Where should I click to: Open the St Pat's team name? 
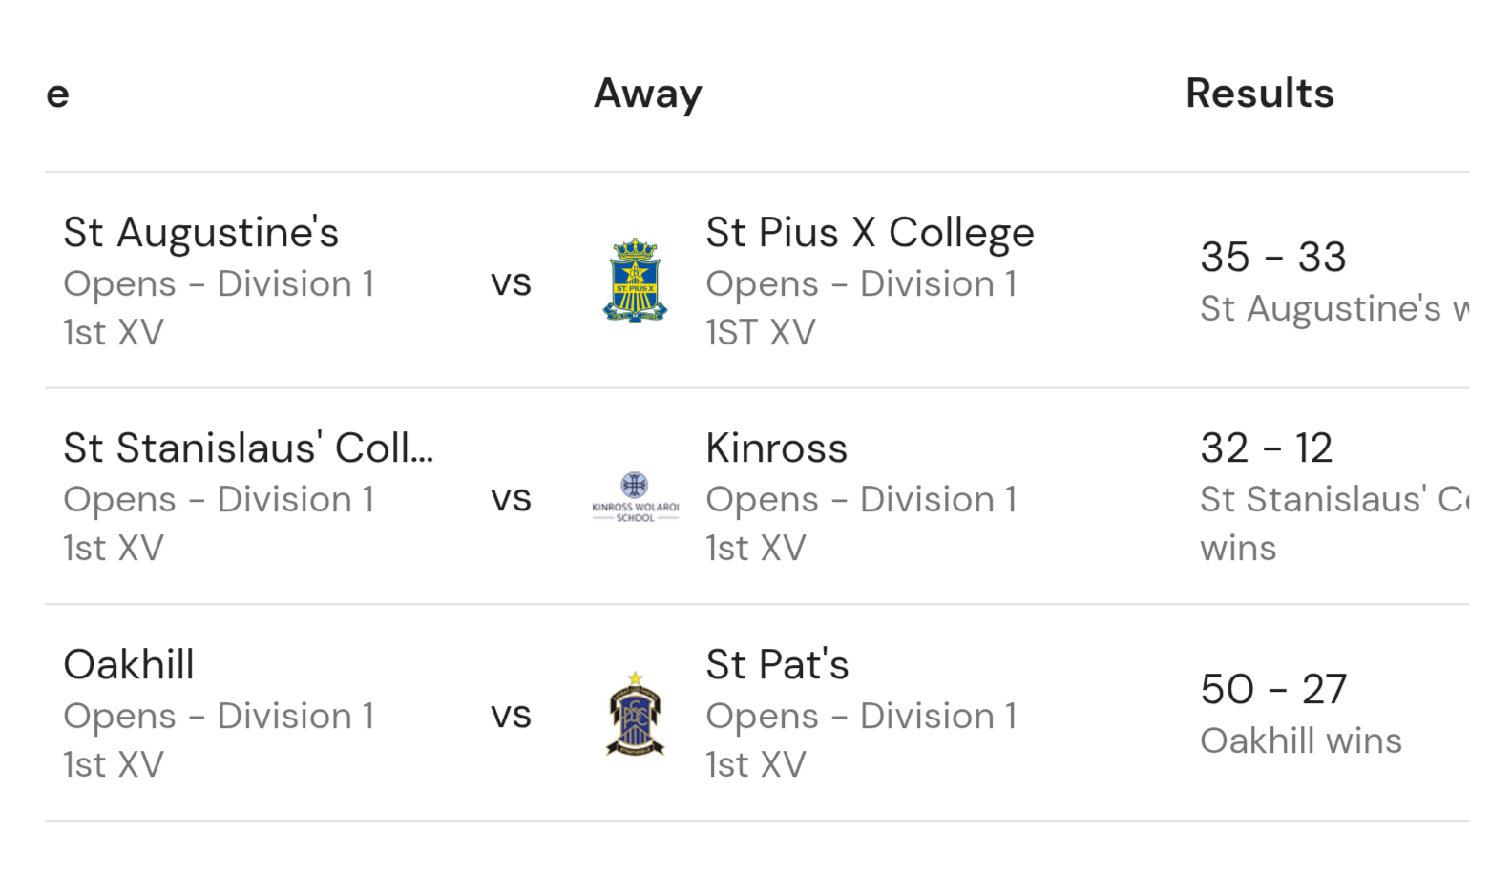[777, 665]
